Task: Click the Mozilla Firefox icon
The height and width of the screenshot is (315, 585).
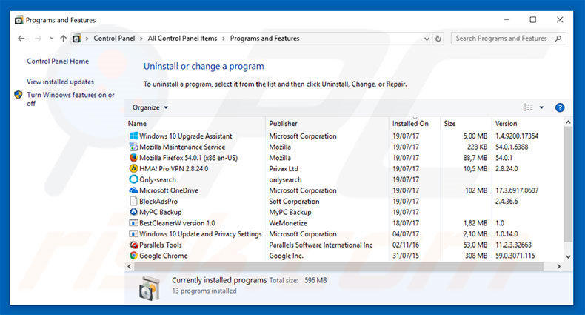Action: [133, 157]
